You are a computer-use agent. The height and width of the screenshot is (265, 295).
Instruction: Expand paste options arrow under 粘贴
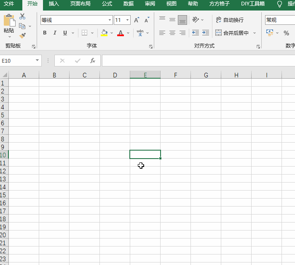(9, 37)
